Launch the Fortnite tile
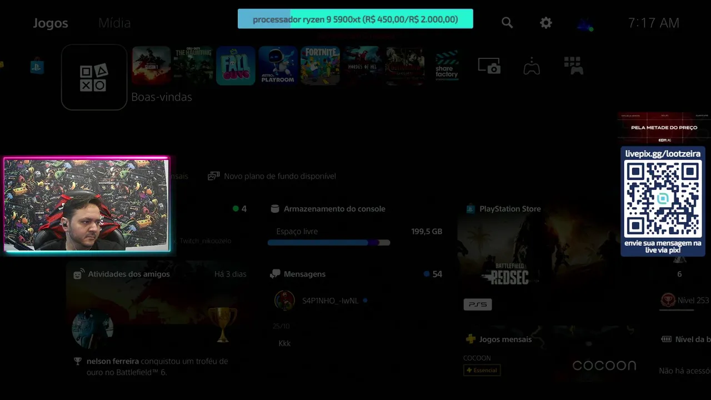Viewport: 711px width, 400px height. coord(320,66)
